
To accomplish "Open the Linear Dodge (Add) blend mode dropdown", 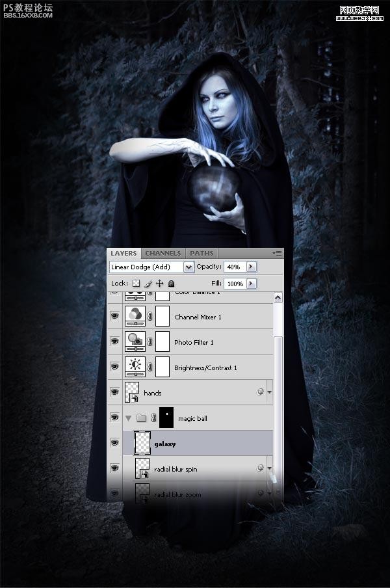I will tap(188, 267).
